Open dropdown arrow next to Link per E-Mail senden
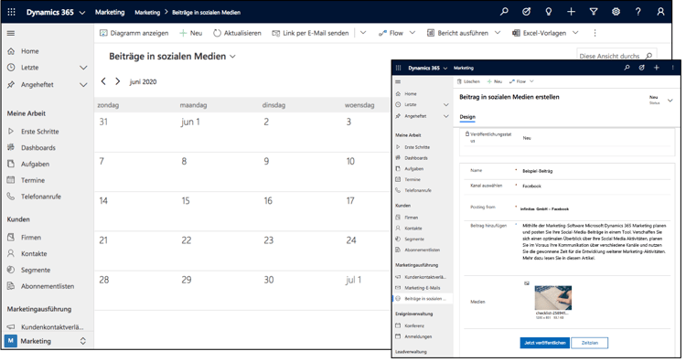This screenshot has width=686, height=362. coord(363,33)
